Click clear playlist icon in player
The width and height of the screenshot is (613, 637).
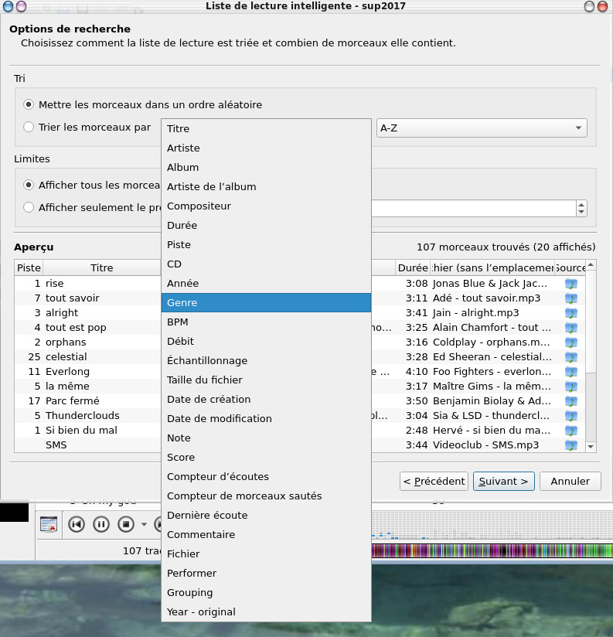click(x=49, y=524)
